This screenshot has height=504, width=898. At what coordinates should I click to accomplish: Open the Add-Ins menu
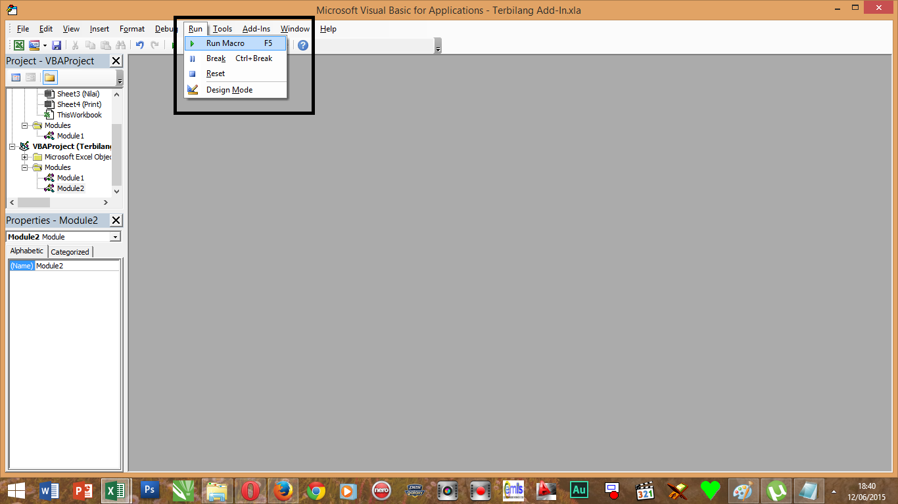[256, 29]
